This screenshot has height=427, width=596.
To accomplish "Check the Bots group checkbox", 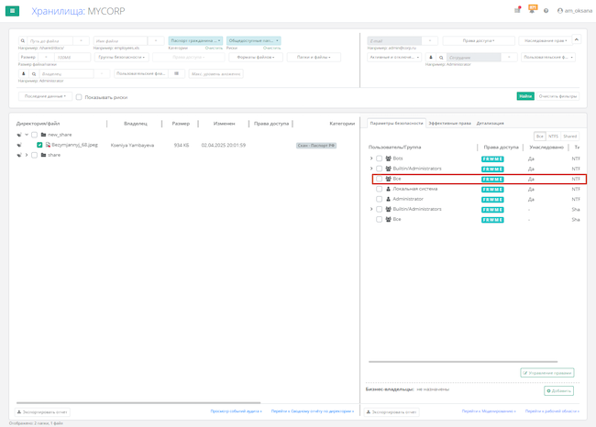I will (379, 159).
